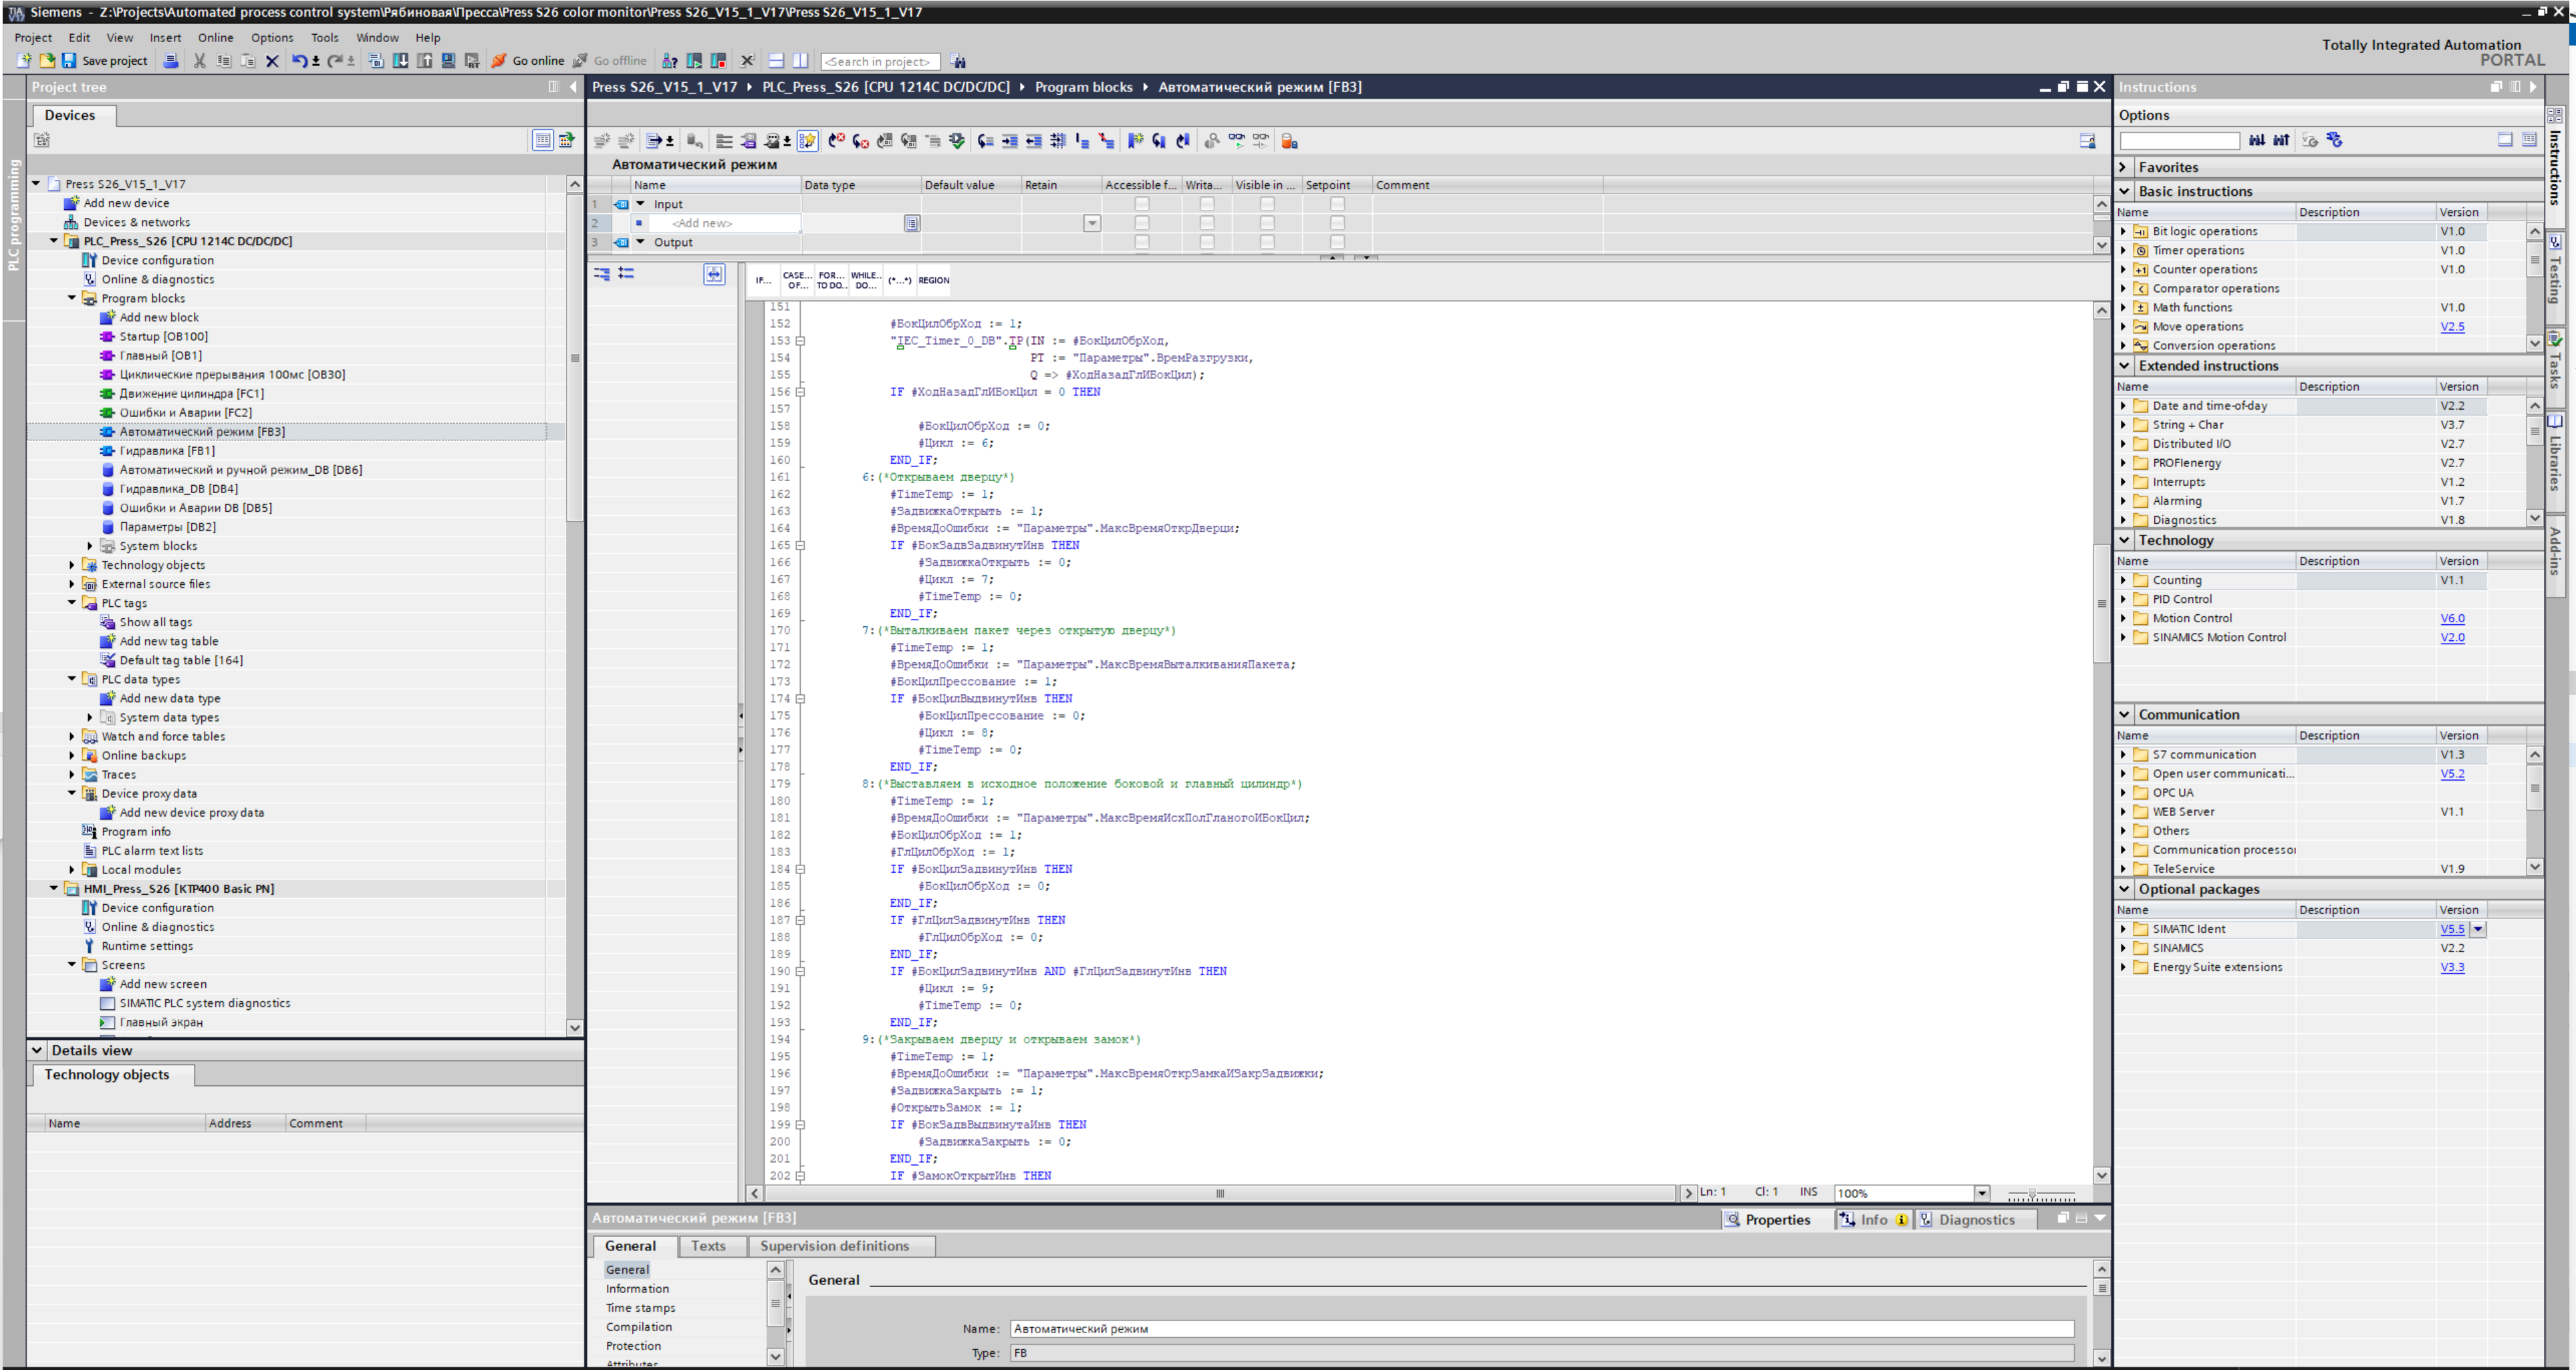Click the Save project icon
2576x1370 pixels.
[x=69, y=61]
